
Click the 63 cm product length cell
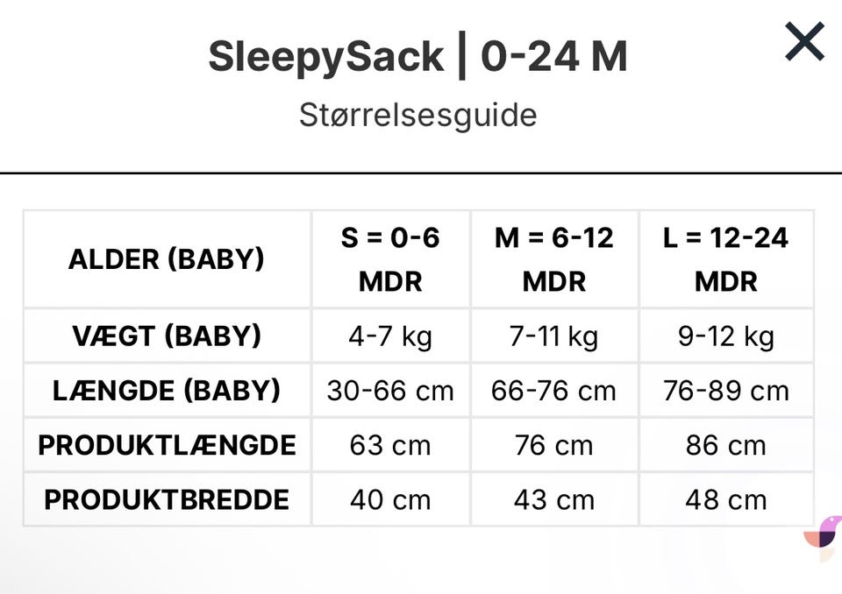390,445
